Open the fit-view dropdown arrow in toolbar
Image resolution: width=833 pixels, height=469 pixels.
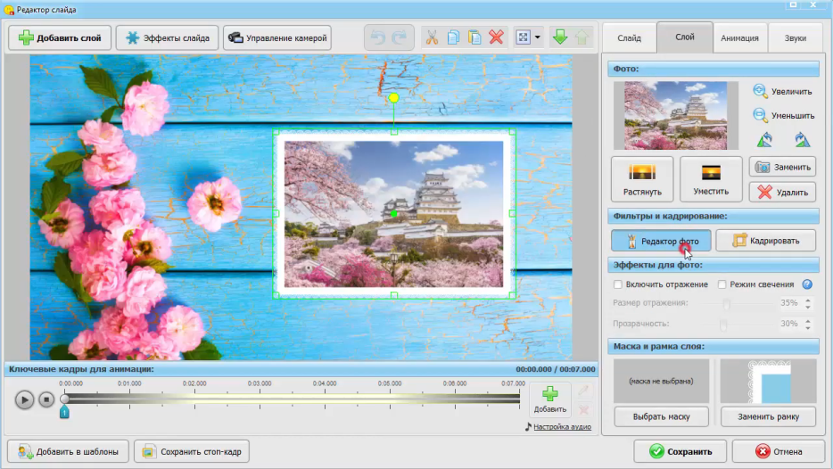(537, 38)
